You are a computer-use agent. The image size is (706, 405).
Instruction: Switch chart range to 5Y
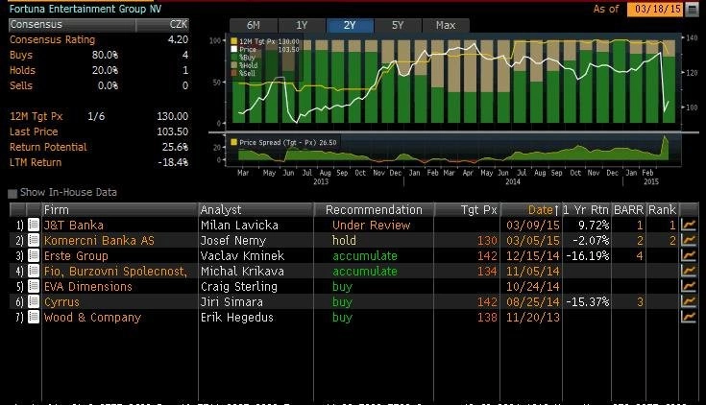tap(398, 25)
